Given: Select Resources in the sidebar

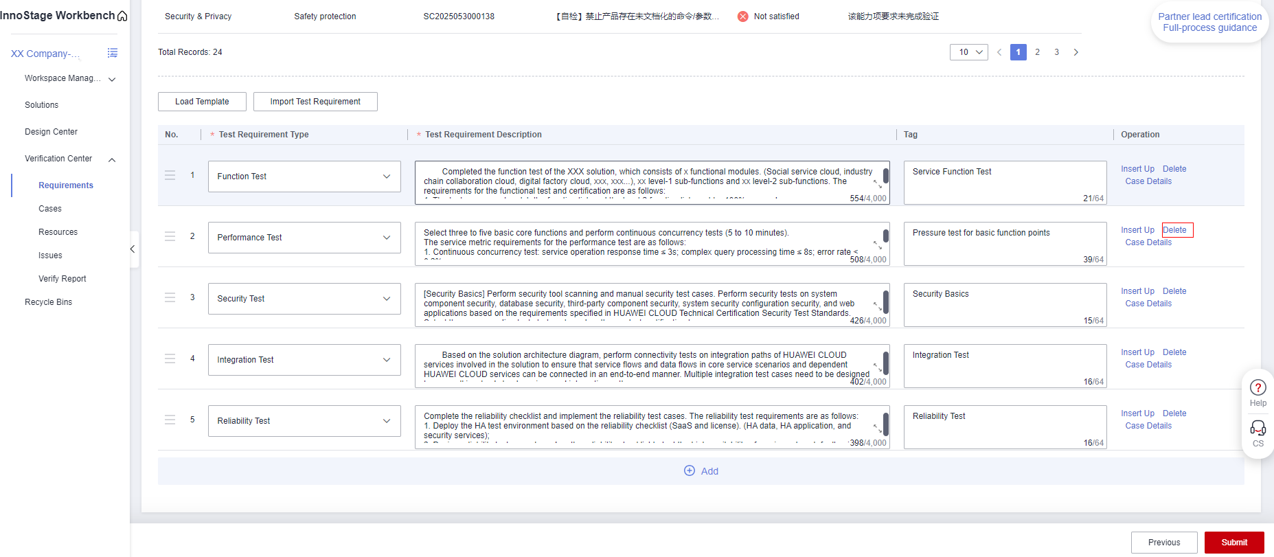Looking at the screenshot, I should point(58,232).
